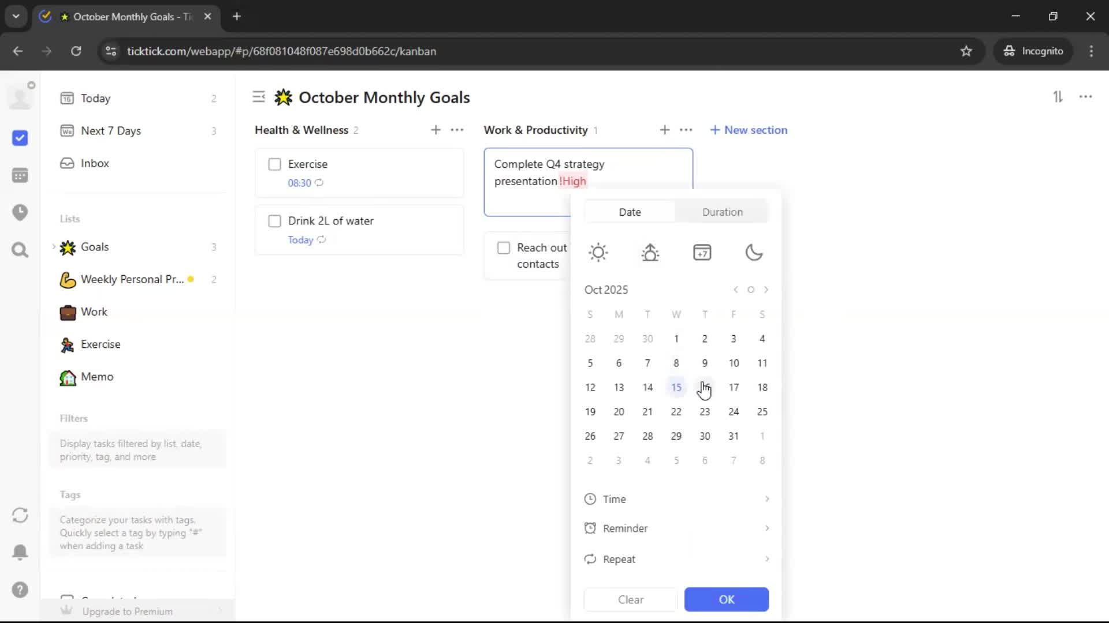
Task: Click the sort arrows icon at top right
Action: 1057,97
